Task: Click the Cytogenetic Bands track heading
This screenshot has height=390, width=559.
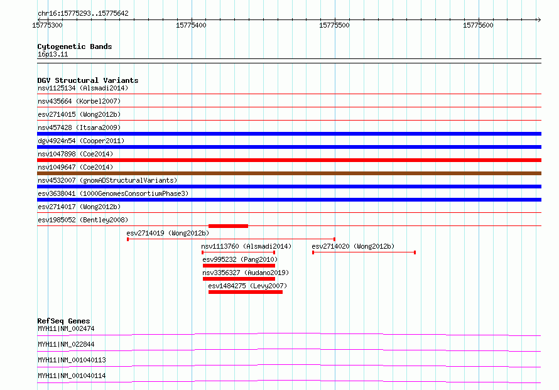Action: pyautogui.click(x=75, y=46)
